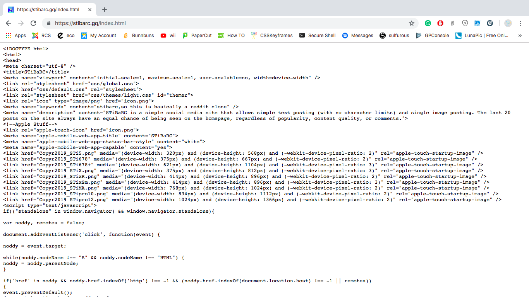Open the red stop-hand ad blocker extension
Viewport: 529px width, 297px height.
coord(440,23)
